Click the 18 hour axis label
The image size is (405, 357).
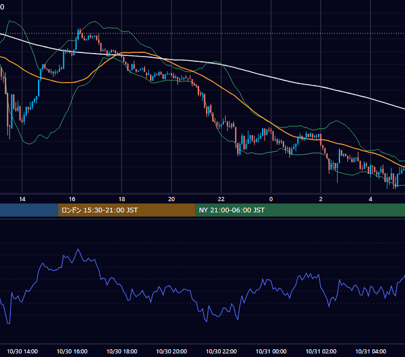pos(121,199)
